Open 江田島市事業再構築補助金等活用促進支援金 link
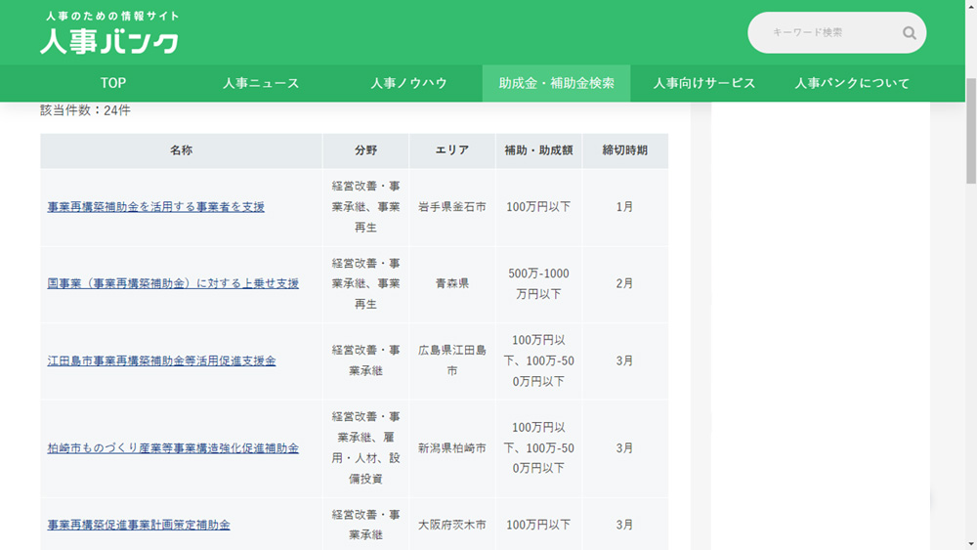 click(x=161, y=361)
